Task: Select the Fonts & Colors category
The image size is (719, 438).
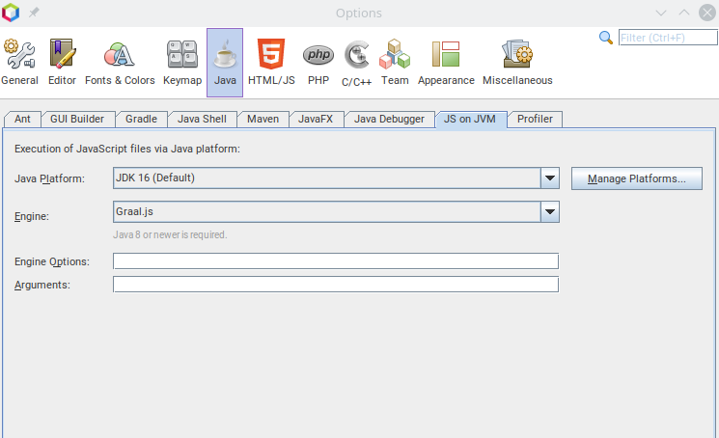Action: coord(120,63)
